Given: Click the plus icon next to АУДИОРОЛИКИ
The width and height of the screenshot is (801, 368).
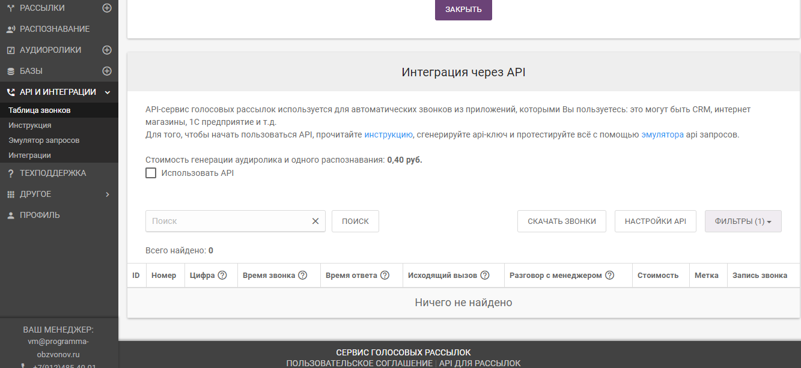Looking at the screenshot, I should click(107, 50).
